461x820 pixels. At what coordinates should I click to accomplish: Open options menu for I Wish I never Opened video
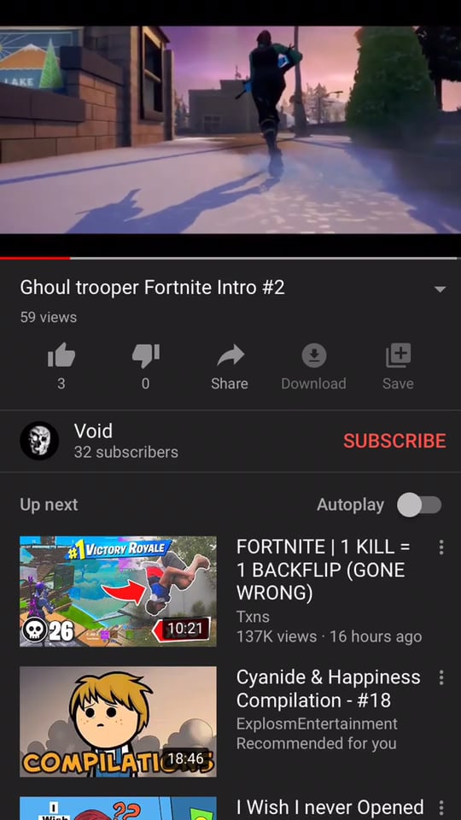pyautogui.click(x=441, y=808)
